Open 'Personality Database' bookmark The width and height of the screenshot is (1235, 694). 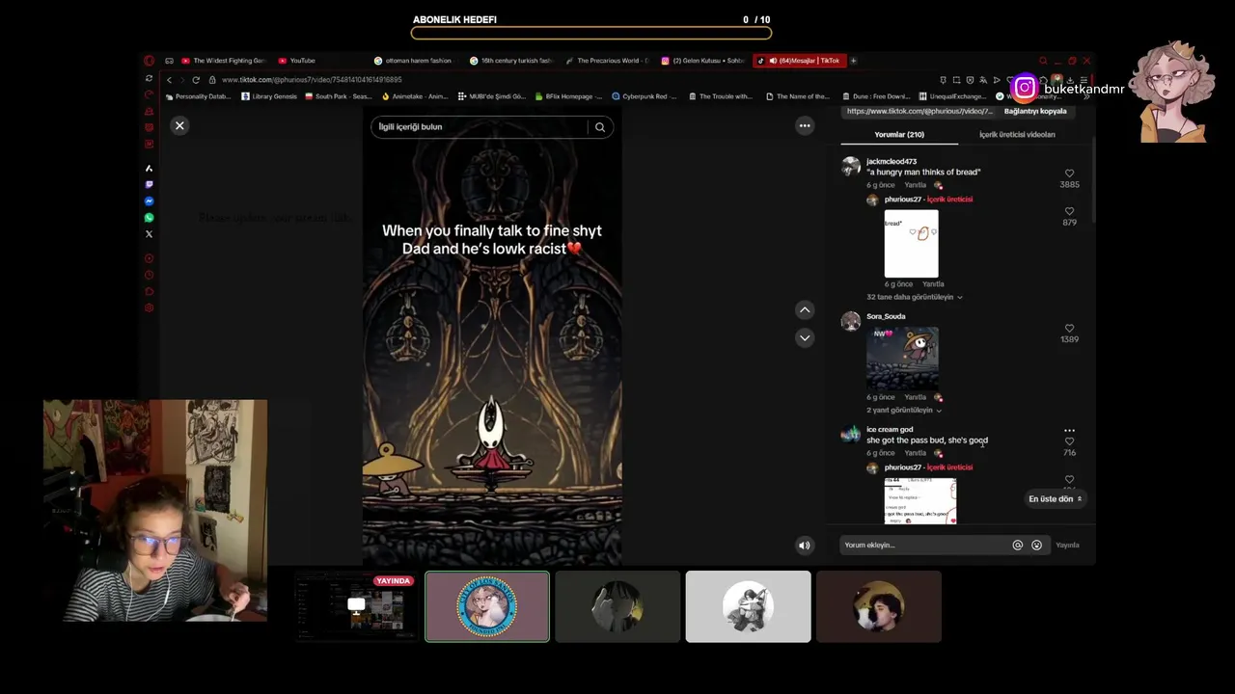[x=199, y=96]
